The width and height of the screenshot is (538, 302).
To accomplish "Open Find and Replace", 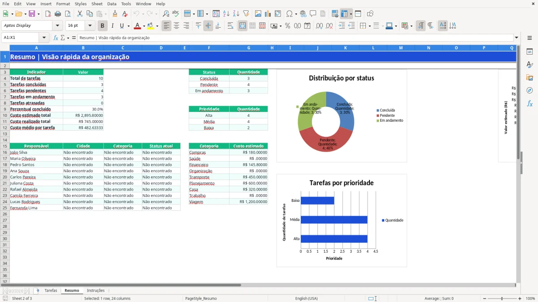I will pyautogui.click(x=166, y=14).
